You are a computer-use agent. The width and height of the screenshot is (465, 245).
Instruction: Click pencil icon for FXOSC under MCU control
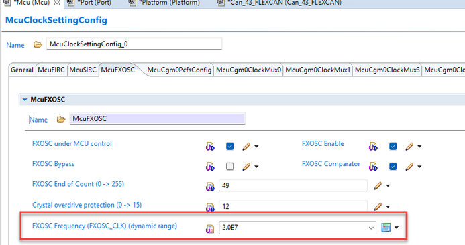pos(246,146)
